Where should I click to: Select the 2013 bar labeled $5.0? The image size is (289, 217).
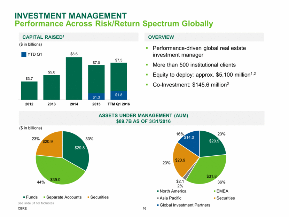52,87
